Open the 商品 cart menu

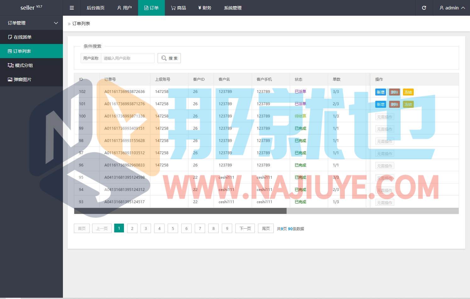(178, 8)
